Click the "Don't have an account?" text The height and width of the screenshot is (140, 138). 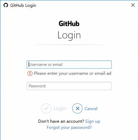pyautogui.click(x=61, y=121)
